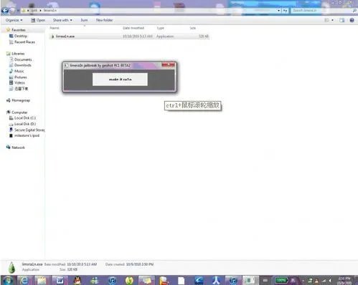
Task: Click the change view icon
Action: click(x=326, y=20)
